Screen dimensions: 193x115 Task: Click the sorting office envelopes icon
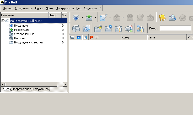click(129, 28)
